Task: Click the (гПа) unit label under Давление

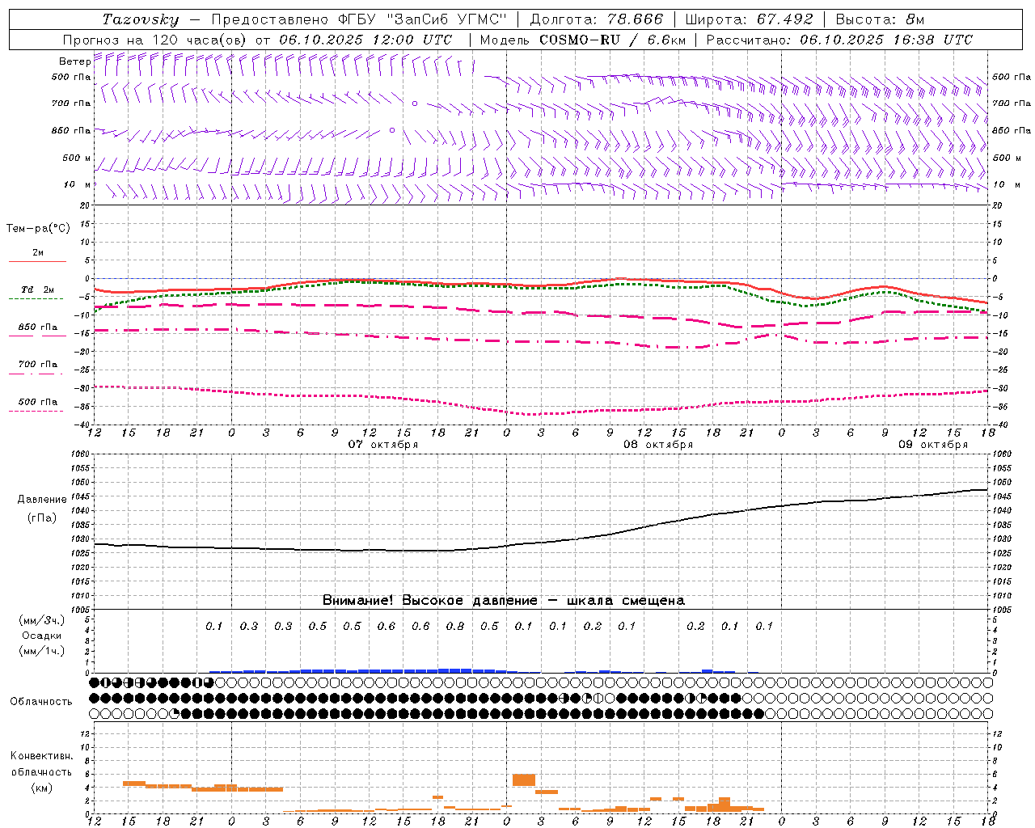Action: pos(42,517)
